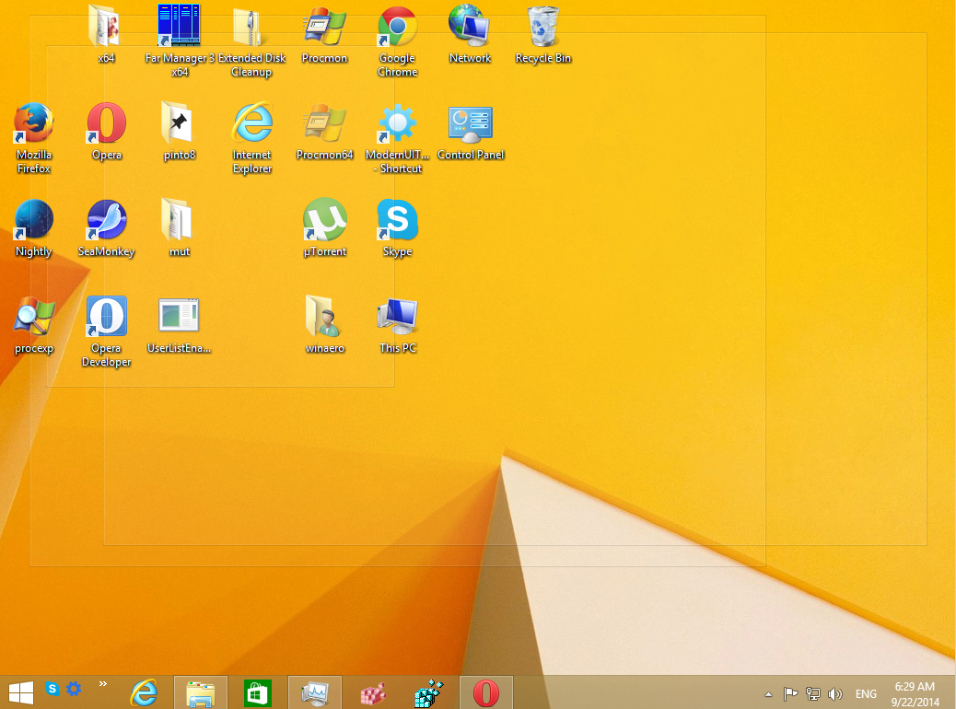Screen dimensions: 956x709
Task: Switch to File Explorer on taskbar
Action: (201, 692)
